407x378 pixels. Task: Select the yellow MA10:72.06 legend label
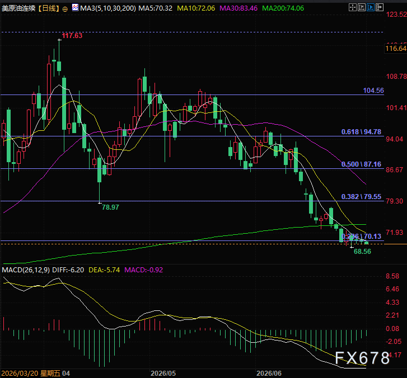click(x=196, y=8)
